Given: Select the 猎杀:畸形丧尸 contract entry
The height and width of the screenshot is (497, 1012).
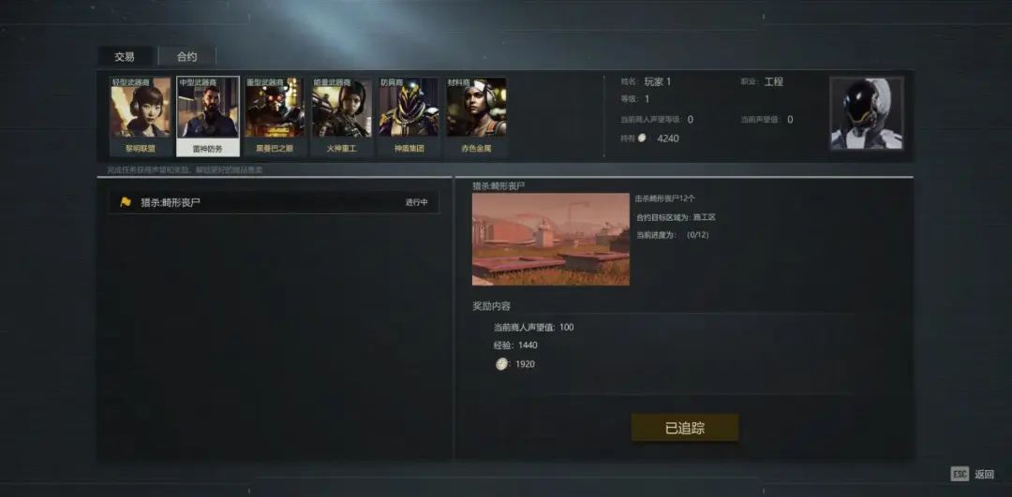Looking at the screenshot, I should (x=274, y=202).
